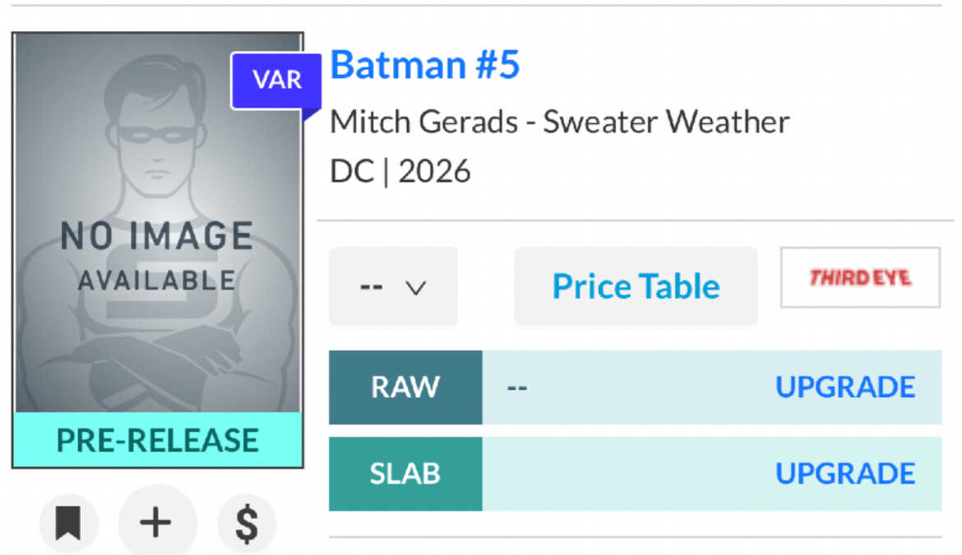Select the RAW price tab label

(x=405, y=387)
